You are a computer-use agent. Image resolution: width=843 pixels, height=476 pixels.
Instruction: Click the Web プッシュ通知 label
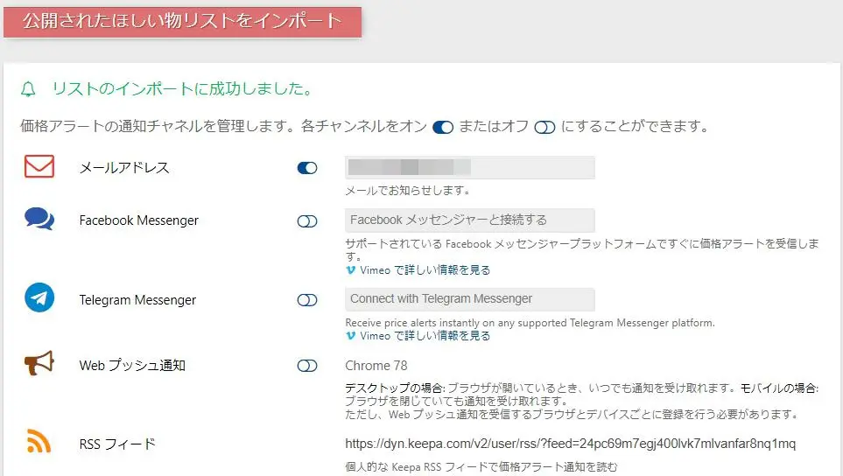[x=132, y=366]
